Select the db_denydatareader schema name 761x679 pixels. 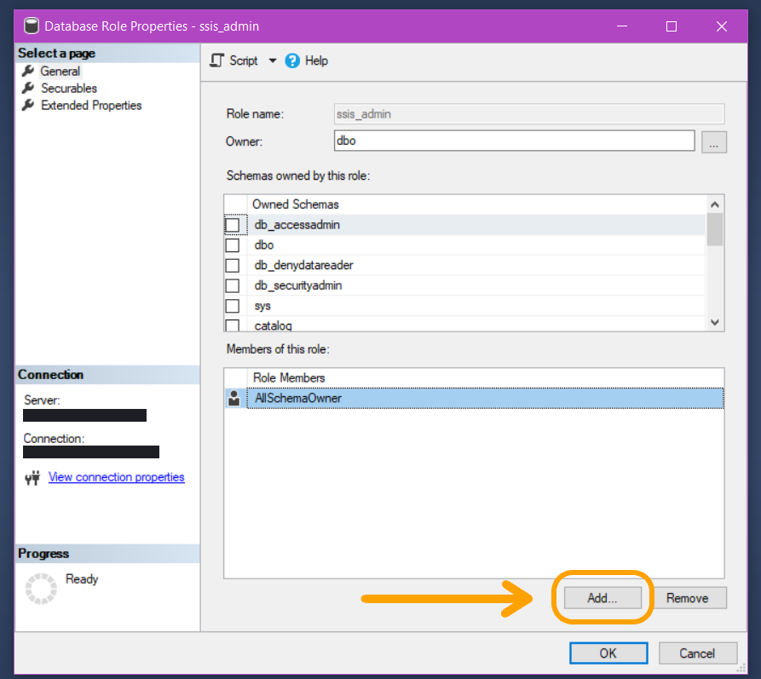[304, 266]
